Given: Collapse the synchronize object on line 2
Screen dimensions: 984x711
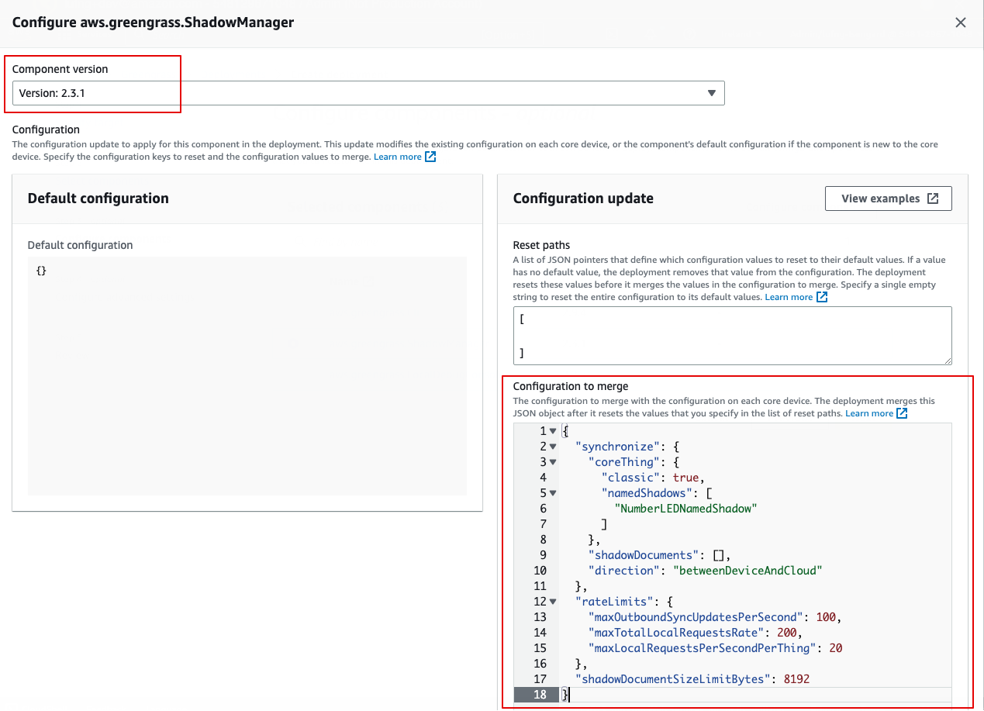Looking at the screenshot, I should pos(553,446).
